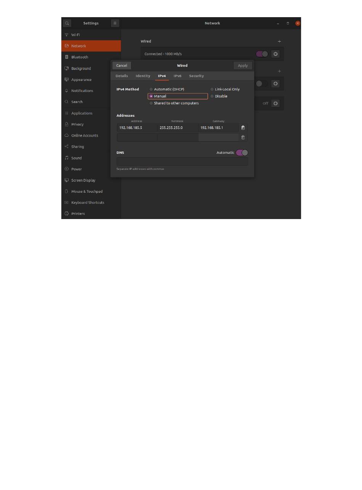Viewport: 362px width, 490px height.
Task: Open Privacy settings
Action: (91, 124)
